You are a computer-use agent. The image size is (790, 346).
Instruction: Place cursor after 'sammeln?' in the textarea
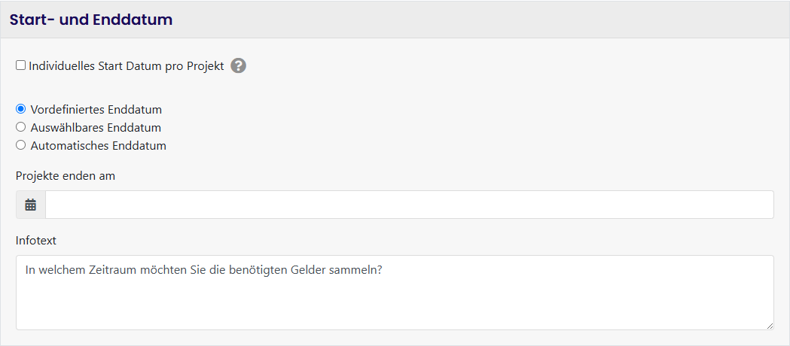click(383, 270)
